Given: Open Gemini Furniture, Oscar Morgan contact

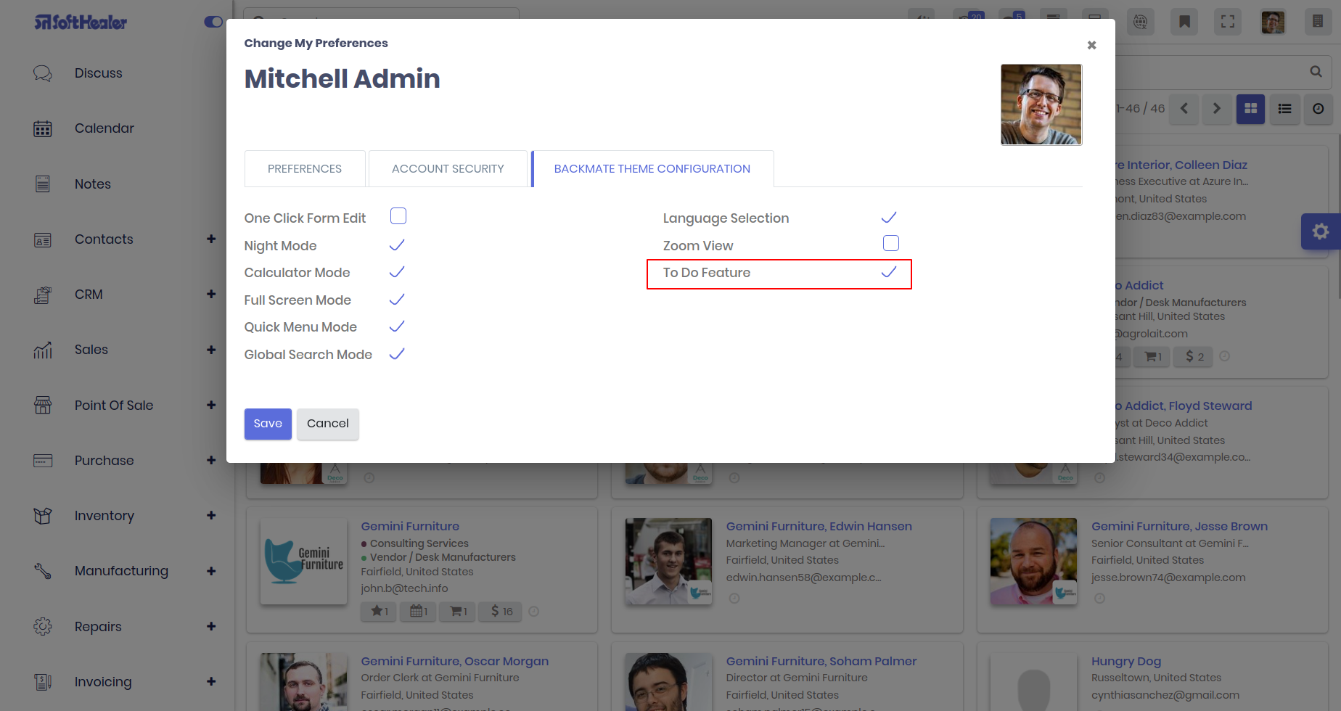Looking at the screenshot, I should pos(455,661).
